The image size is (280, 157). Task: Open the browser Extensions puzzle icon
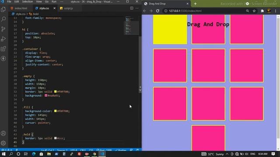click(262, 11)
